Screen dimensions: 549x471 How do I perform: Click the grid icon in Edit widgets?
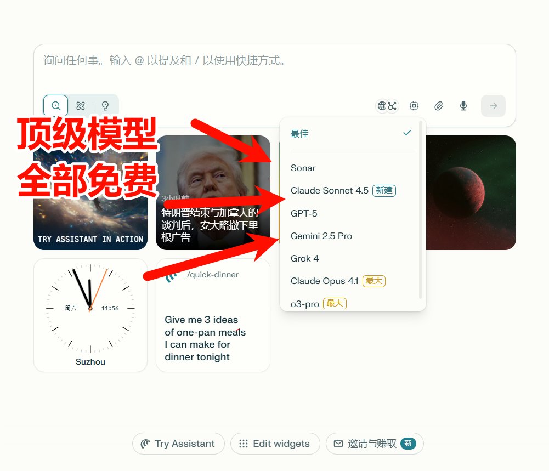pos(244,444)
